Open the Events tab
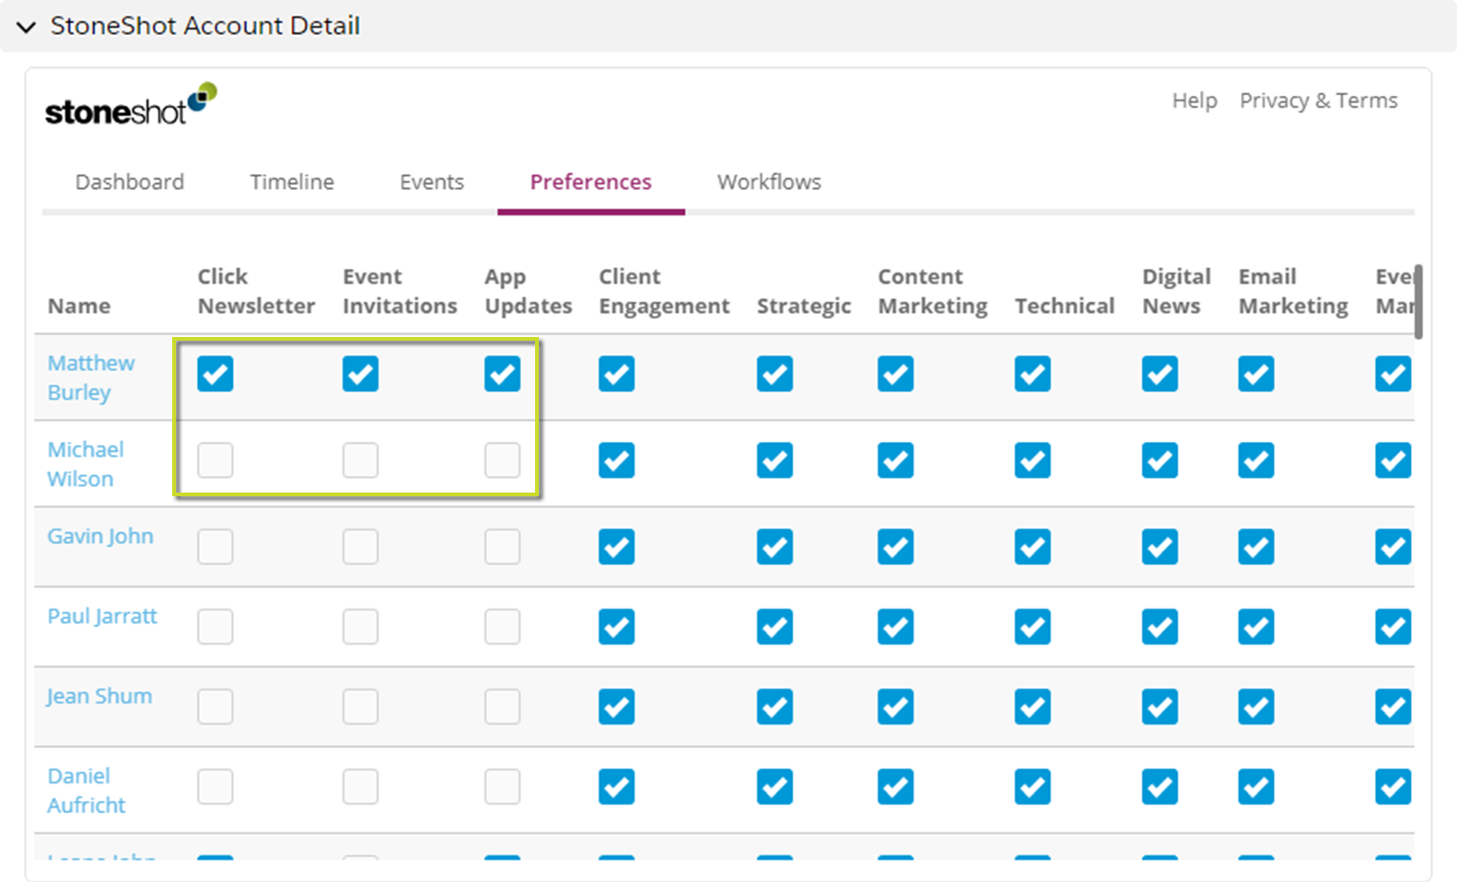 pyautogui.click(x=432, y=181)
